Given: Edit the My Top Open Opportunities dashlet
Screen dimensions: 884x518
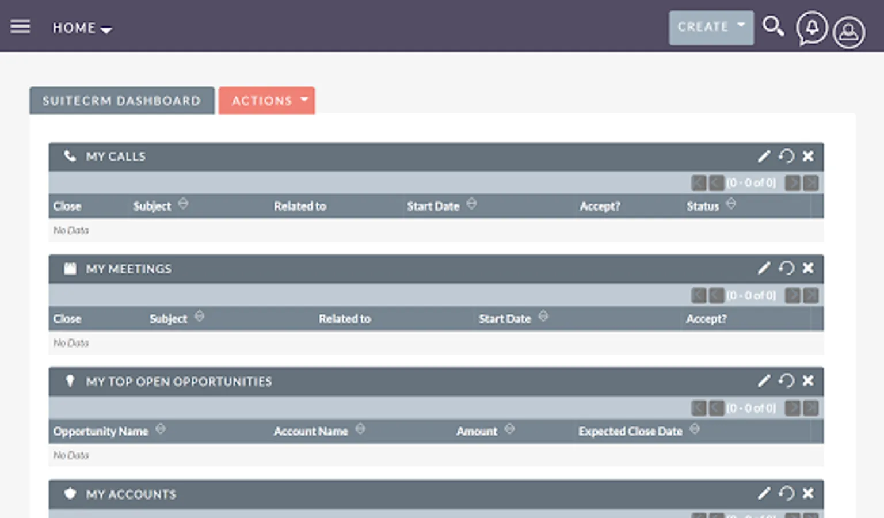Looking at the screenshot, I should [x=764, y=381].
